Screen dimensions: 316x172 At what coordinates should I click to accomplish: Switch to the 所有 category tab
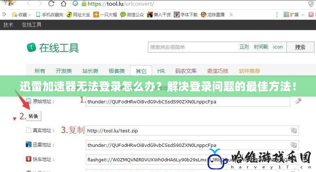click(40, 71)
